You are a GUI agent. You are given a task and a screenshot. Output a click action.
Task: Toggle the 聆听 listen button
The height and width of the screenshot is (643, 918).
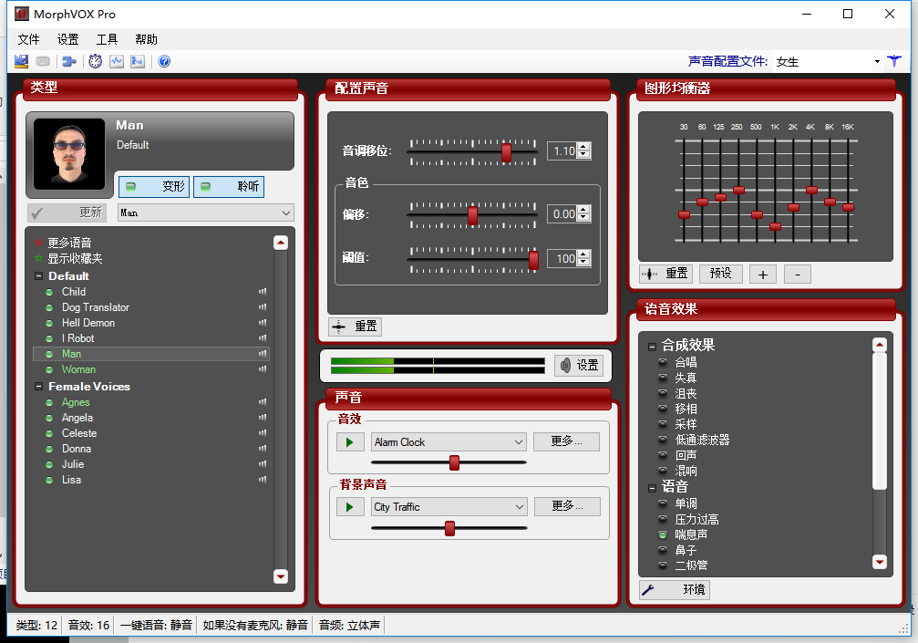tap(229, 187)
